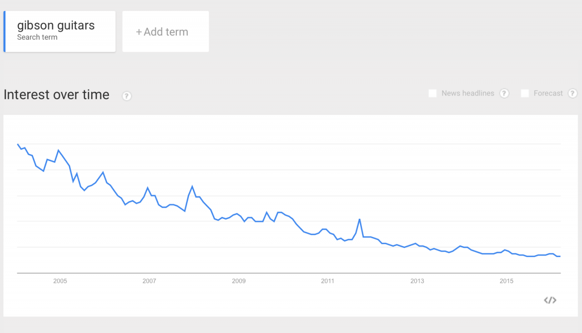
Task: Click the News headlines label text
Action: (x=468, y=93)
